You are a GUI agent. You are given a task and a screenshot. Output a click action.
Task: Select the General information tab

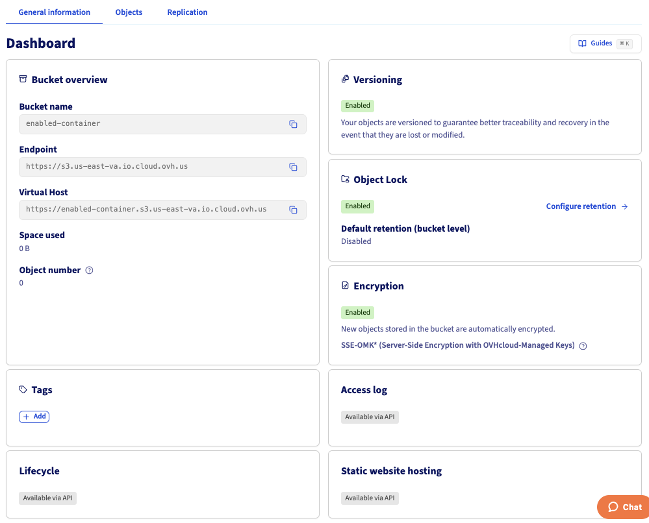pyautogui.click(x=55, y=12)
